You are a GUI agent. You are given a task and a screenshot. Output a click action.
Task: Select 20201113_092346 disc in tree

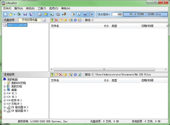17,25
